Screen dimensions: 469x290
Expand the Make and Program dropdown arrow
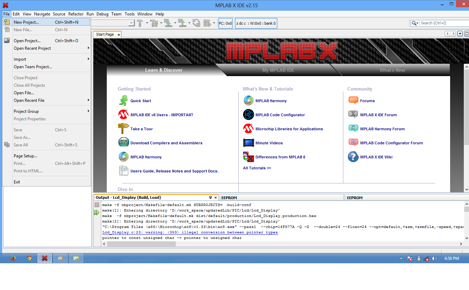175,23
